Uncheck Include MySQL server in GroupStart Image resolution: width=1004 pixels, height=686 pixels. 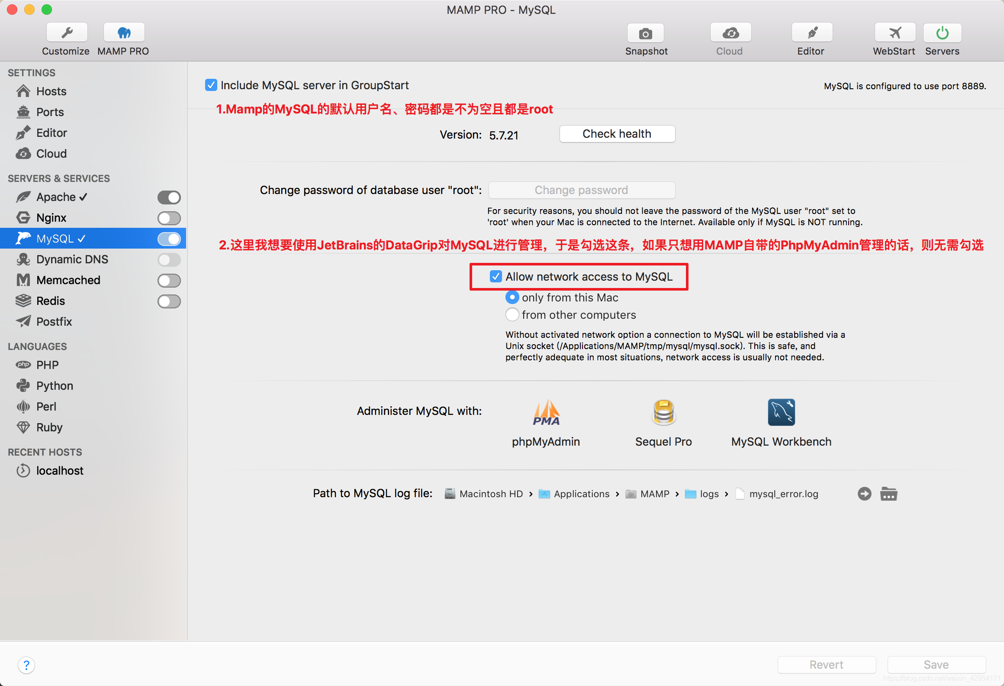[x=211, y=85]
